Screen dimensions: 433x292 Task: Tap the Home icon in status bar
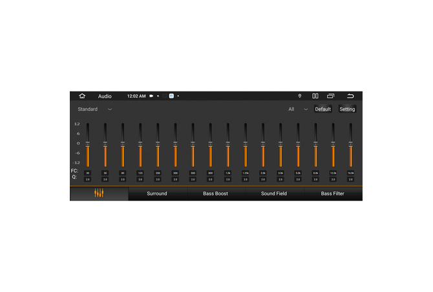click(82, 96)
